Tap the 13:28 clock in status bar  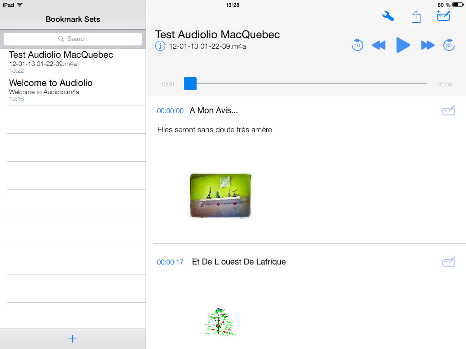click(233, 5)
